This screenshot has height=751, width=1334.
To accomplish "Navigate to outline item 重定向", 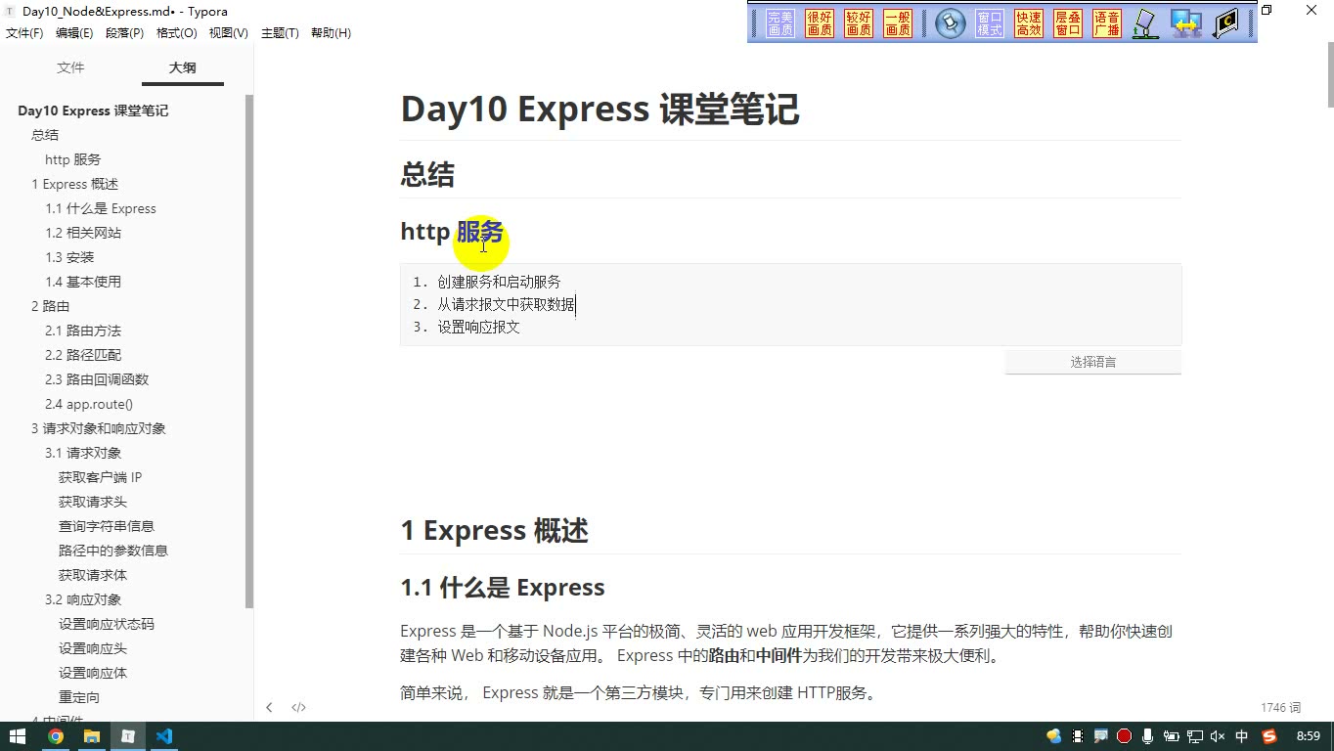I will [79, 697].
